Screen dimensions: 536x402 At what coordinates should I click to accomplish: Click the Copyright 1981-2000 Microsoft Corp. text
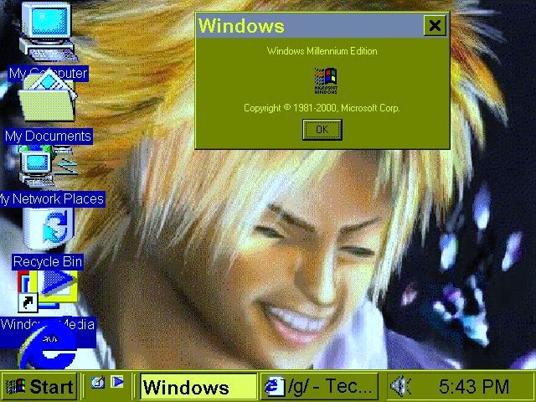click(x=322, y=108)
